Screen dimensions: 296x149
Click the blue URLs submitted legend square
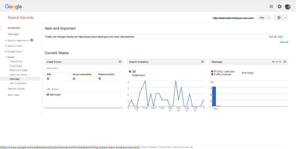(212, 71)
